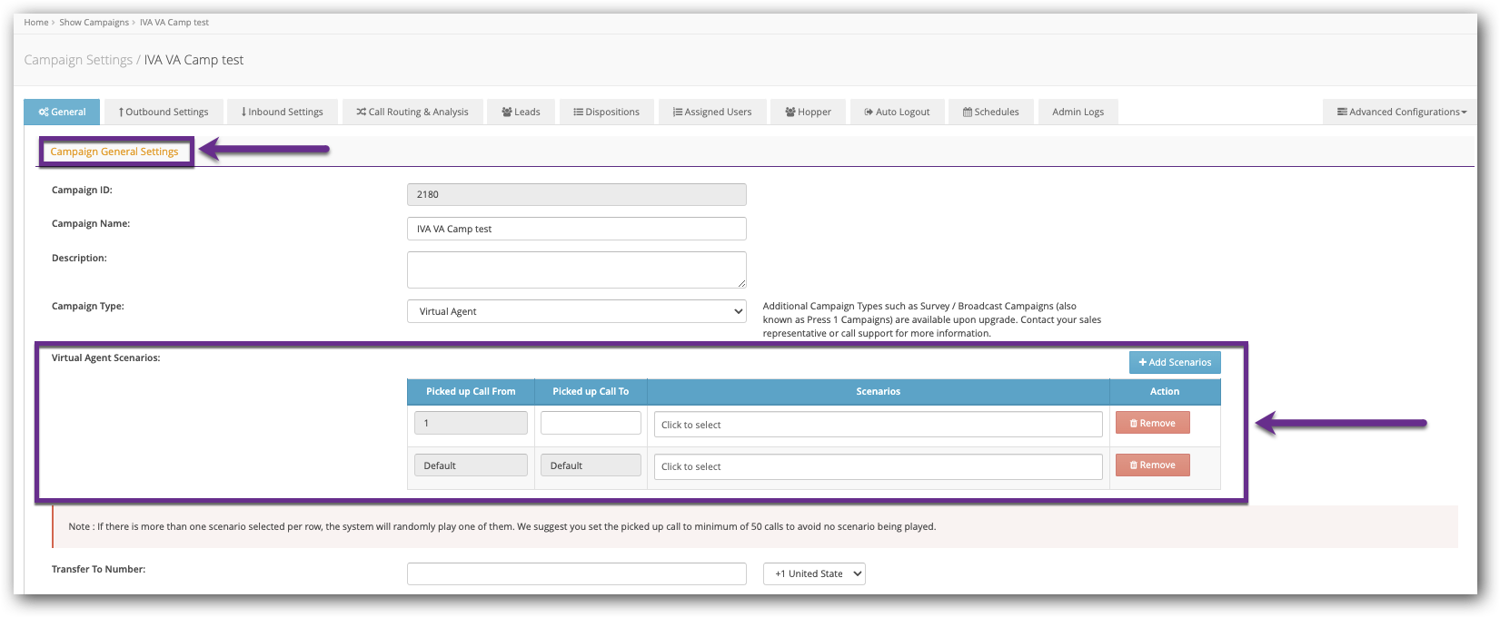The width and height of the screenshot is (1500, 617).
Task: View the Admin Logs tab
Action: click(x=1078, y=112)
